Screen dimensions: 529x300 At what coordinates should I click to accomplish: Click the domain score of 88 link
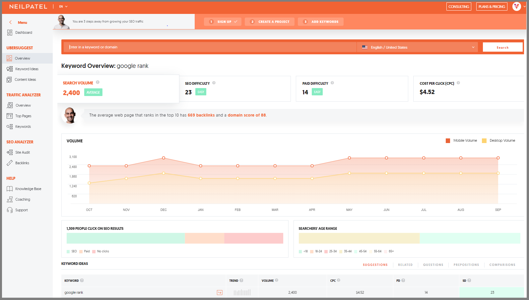247,115
